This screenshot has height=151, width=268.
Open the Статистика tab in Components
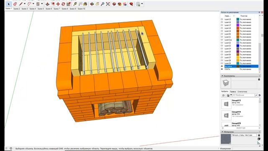pos(242,91)
